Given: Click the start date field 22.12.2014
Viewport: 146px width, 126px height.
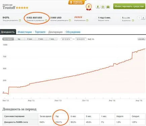Looking at the screenshot, I should [x=66, y=39].
